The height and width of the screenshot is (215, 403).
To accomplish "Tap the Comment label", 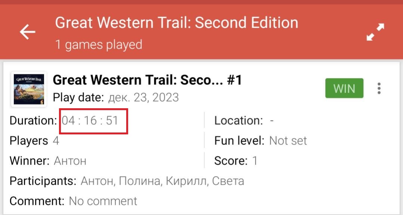I will (37, 201).
